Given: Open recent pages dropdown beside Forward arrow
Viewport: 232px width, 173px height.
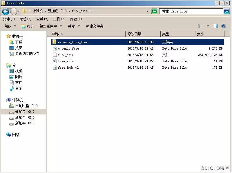Looking at the screenshot, I should coord(19,11).
